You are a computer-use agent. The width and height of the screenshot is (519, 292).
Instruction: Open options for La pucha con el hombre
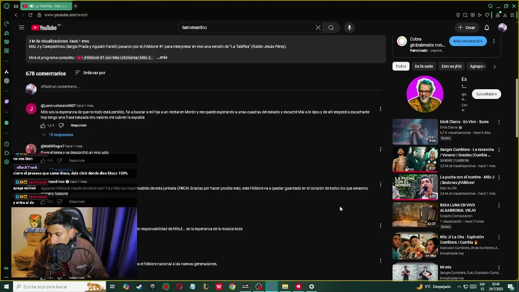point(499,178)
